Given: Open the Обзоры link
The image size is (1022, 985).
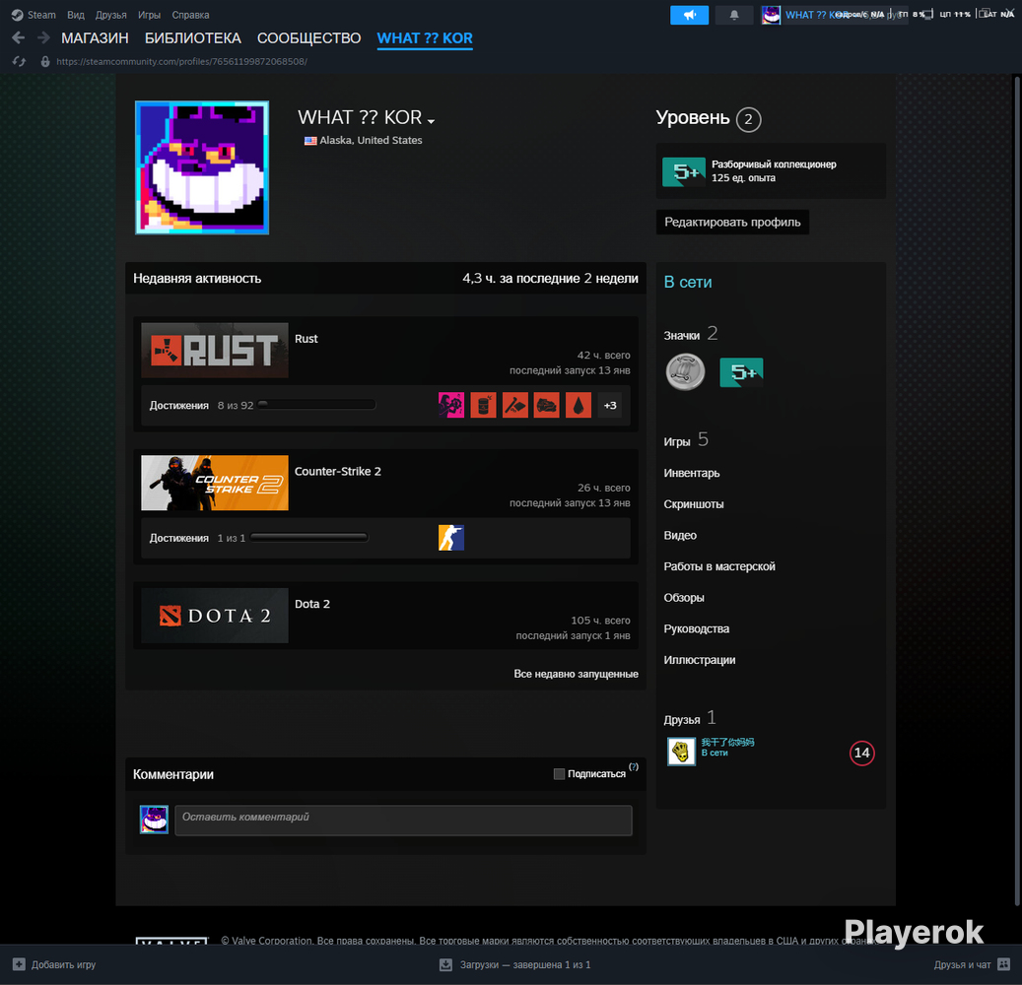Looking at the screenshot, I should point(684,598).
